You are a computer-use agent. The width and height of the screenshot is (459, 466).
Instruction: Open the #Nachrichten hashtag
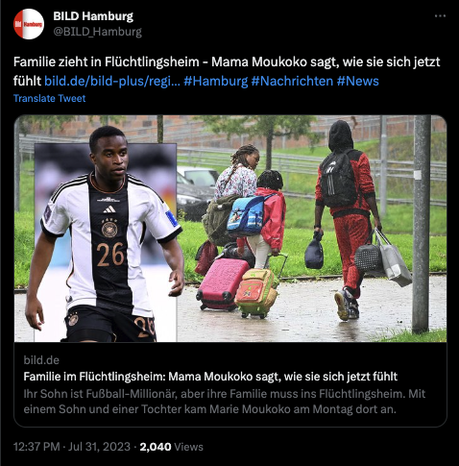[292, 81]
